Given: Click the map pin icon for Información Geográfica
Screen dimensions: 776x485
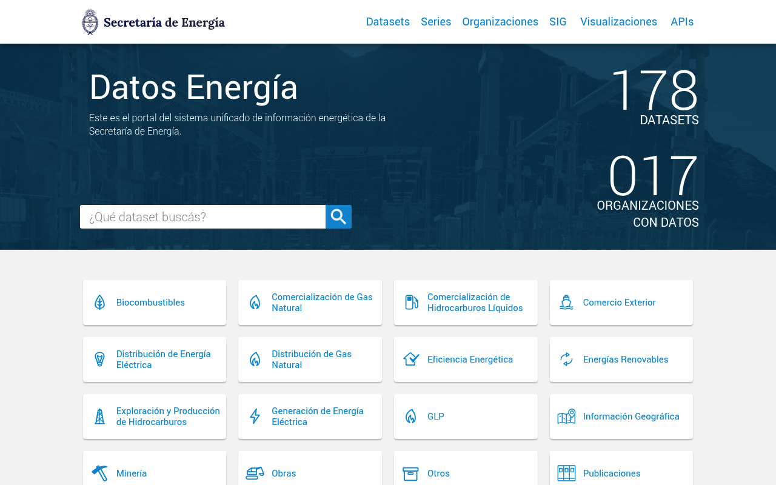Looking at the screenshot, I should pos(566,416).
